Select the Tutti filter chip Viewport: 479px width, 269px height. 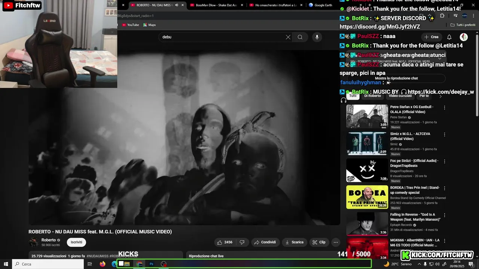click(x=353, y=96)
